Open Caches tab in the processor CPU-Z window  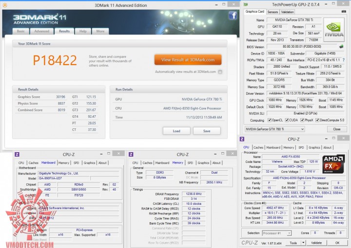click(x=258, y=147)
